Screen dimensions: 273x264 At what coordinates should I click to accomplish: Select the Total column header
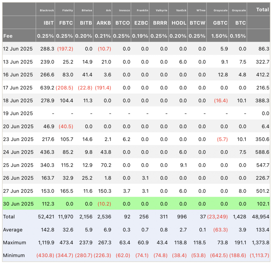pyautogui.click(x=263, y=10)
